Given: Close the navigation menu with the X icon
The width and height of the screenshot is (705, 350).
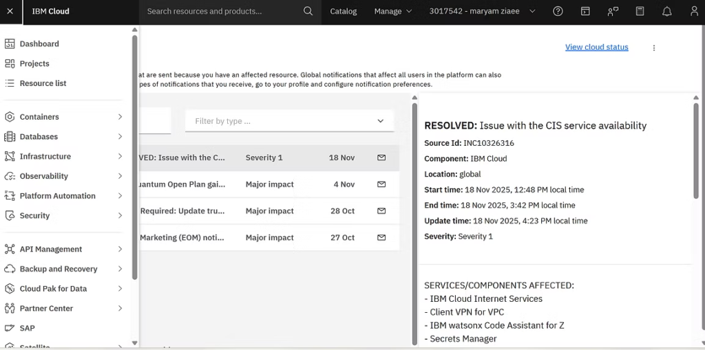Looking at the screenshot, I should coord(10,11).
